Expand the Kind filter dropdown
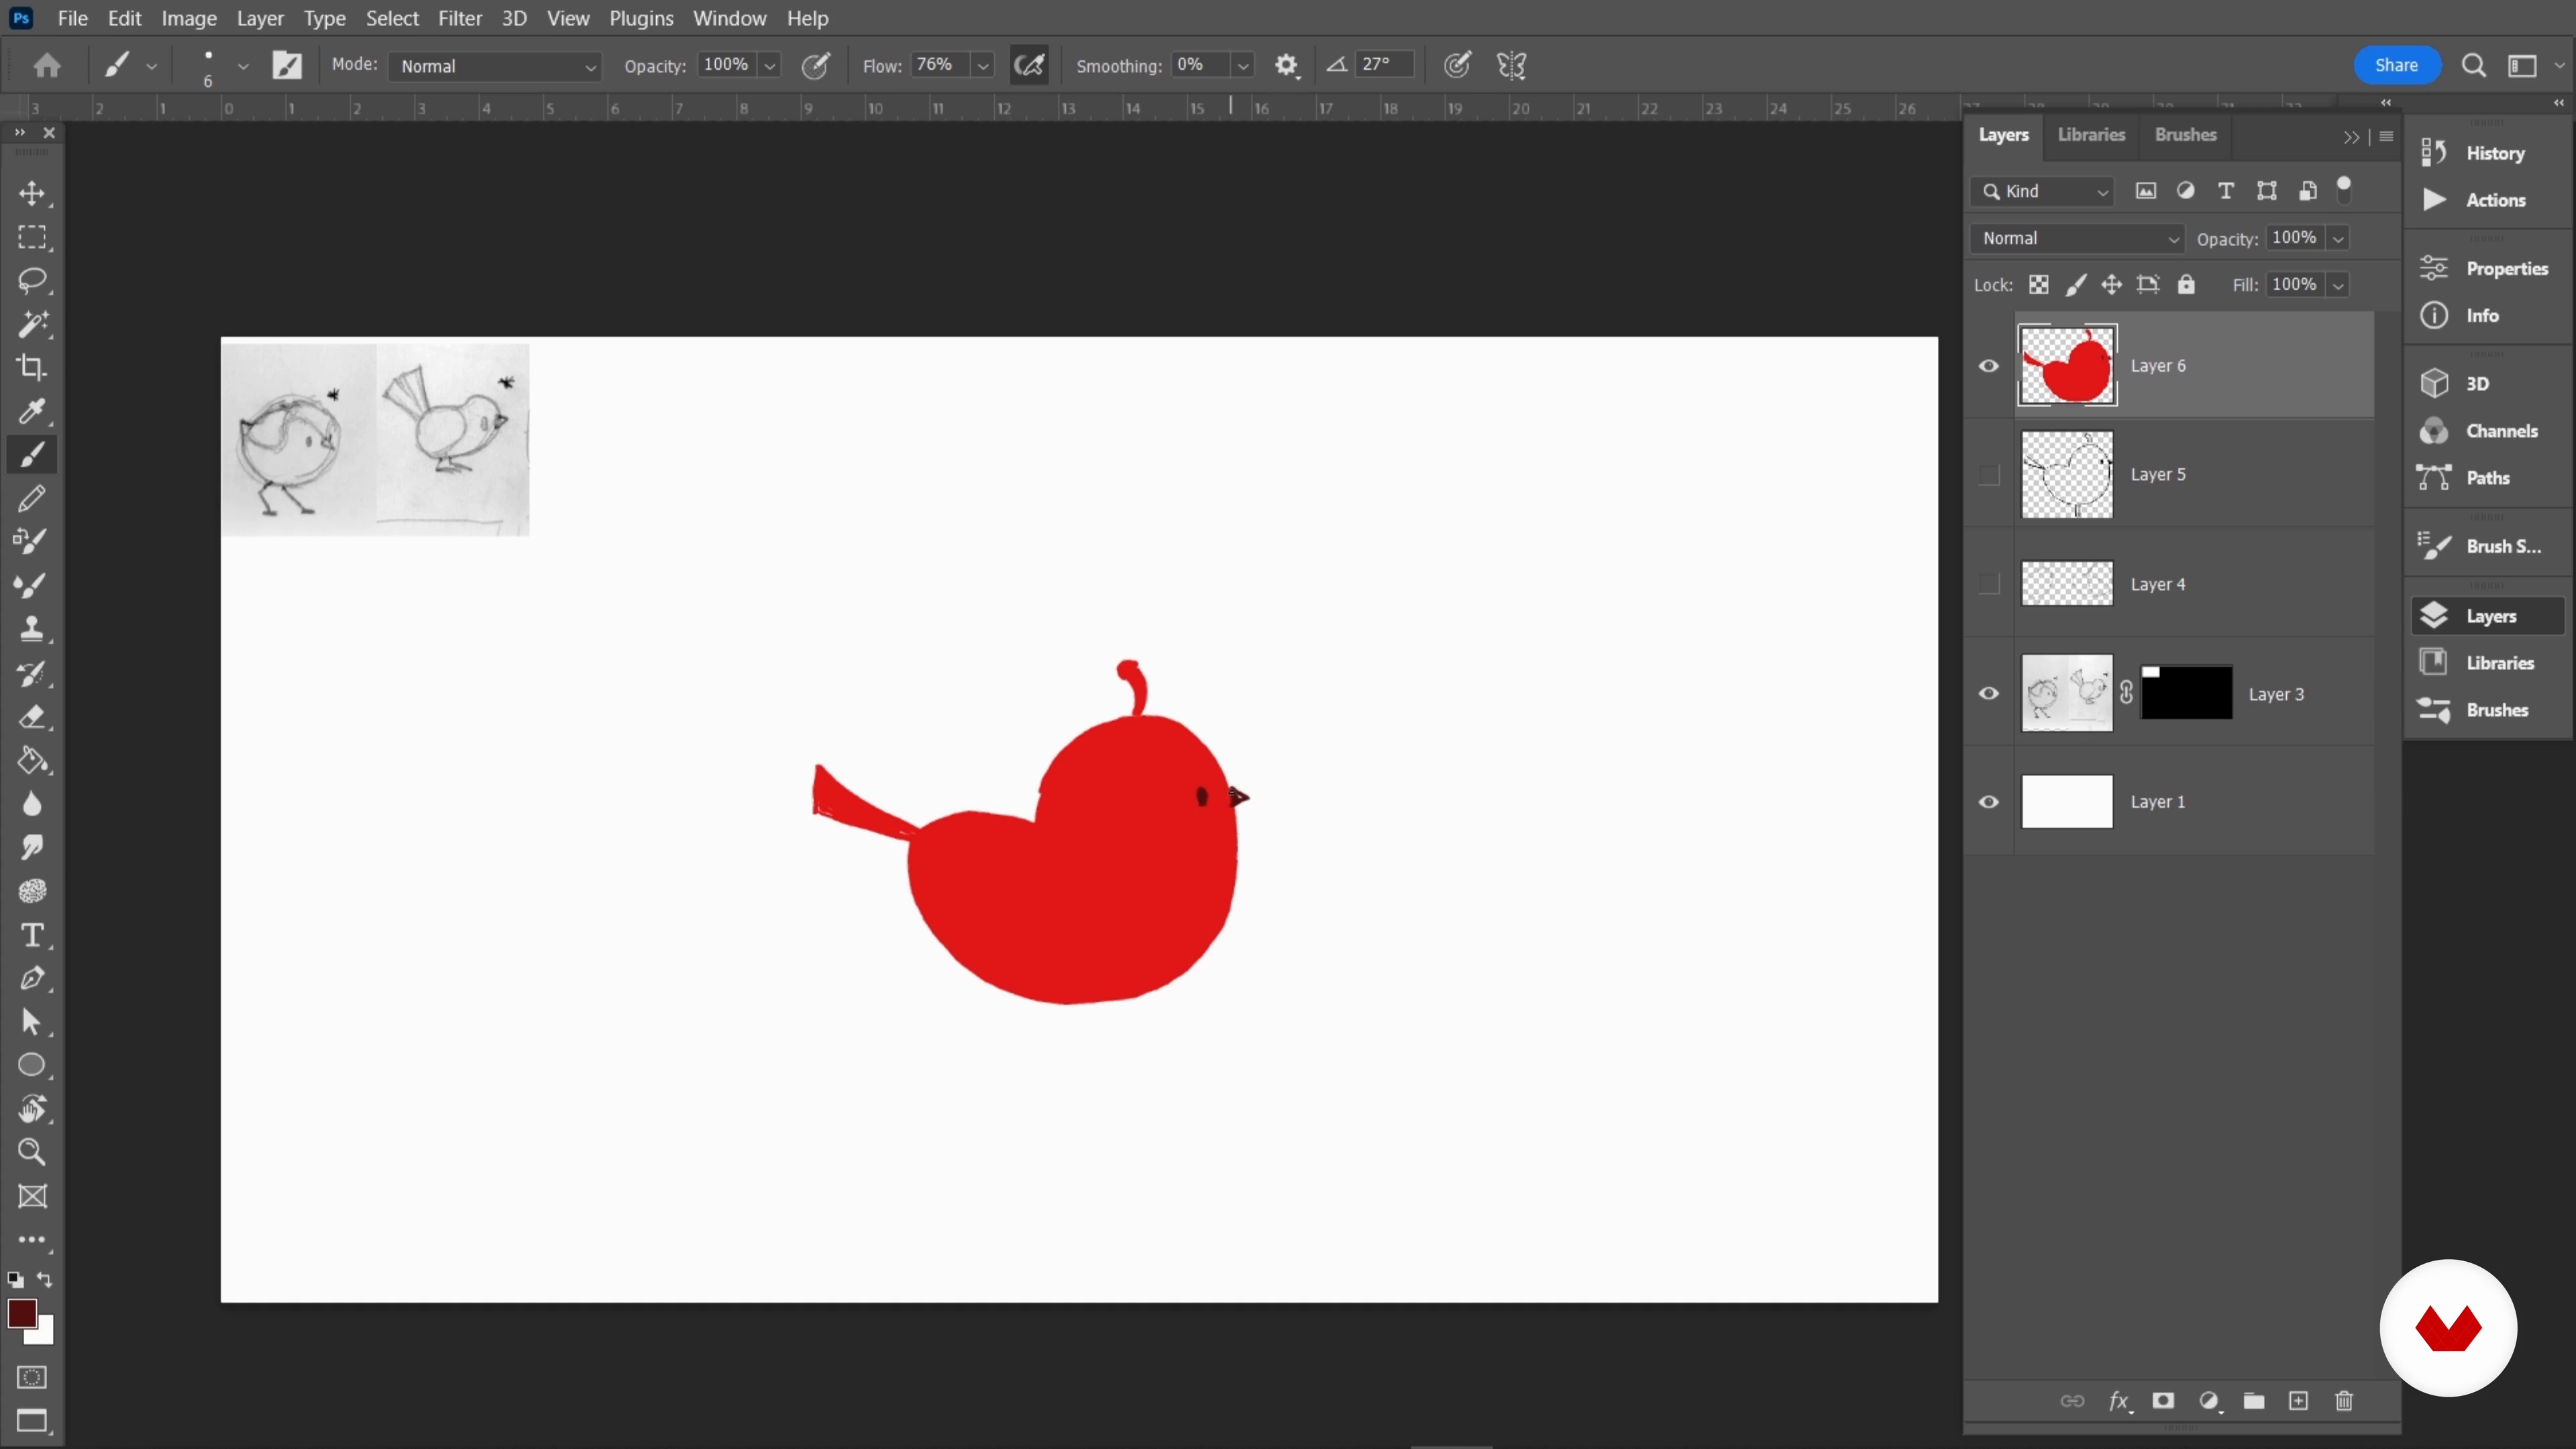 click(x=2043, y=191)
